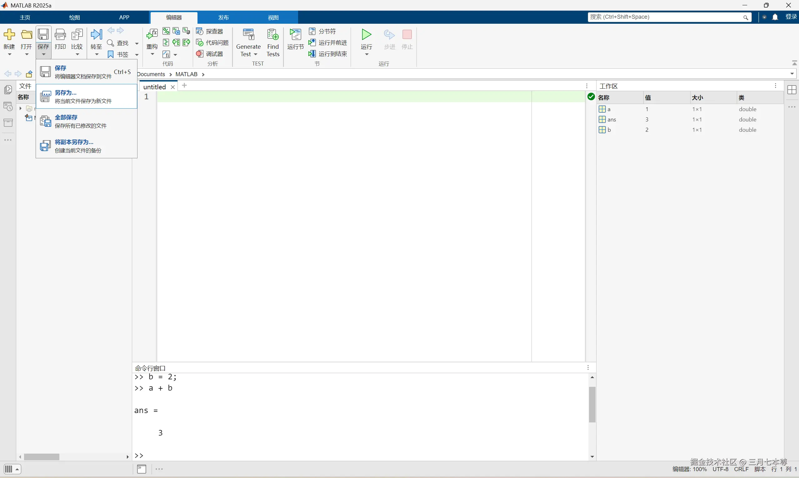
Task: Click the Generate Test icon
Action: click(248, 34)
